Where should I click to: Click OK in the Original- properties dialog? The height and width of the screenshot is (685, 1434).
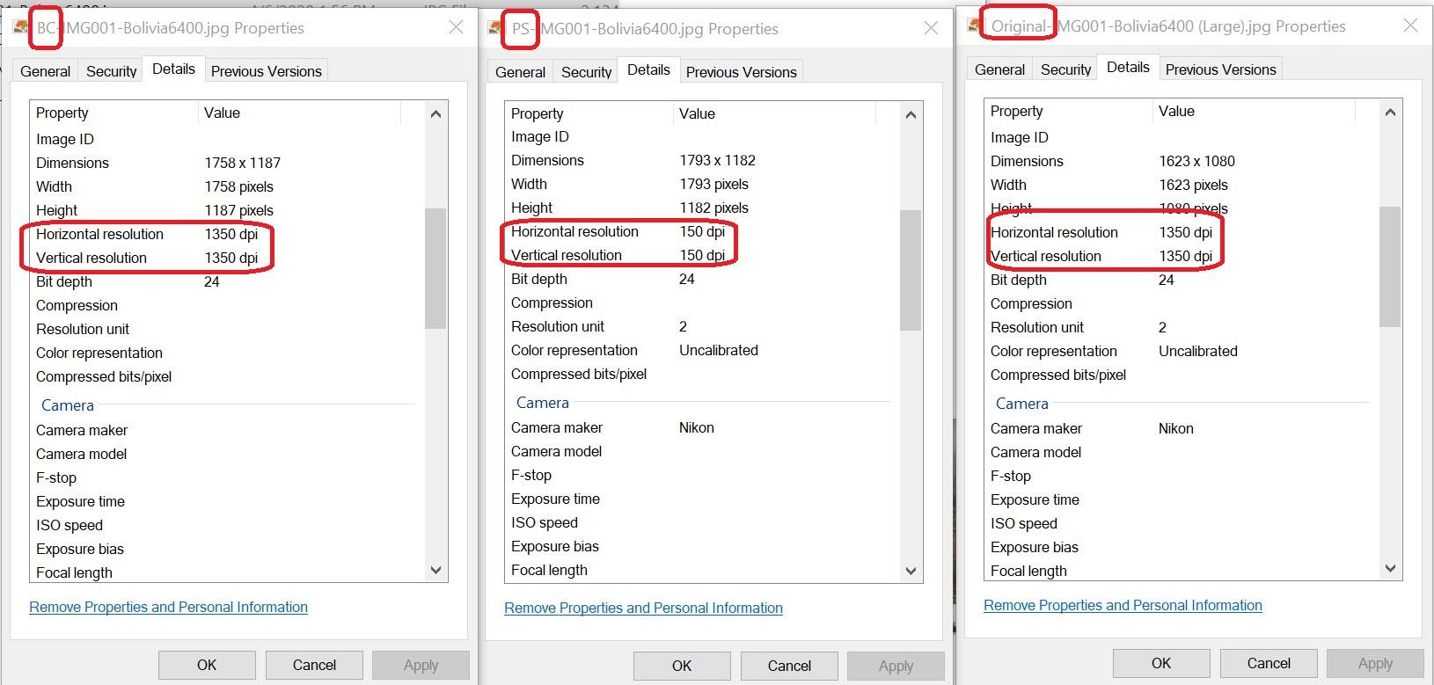[1161, 663]
